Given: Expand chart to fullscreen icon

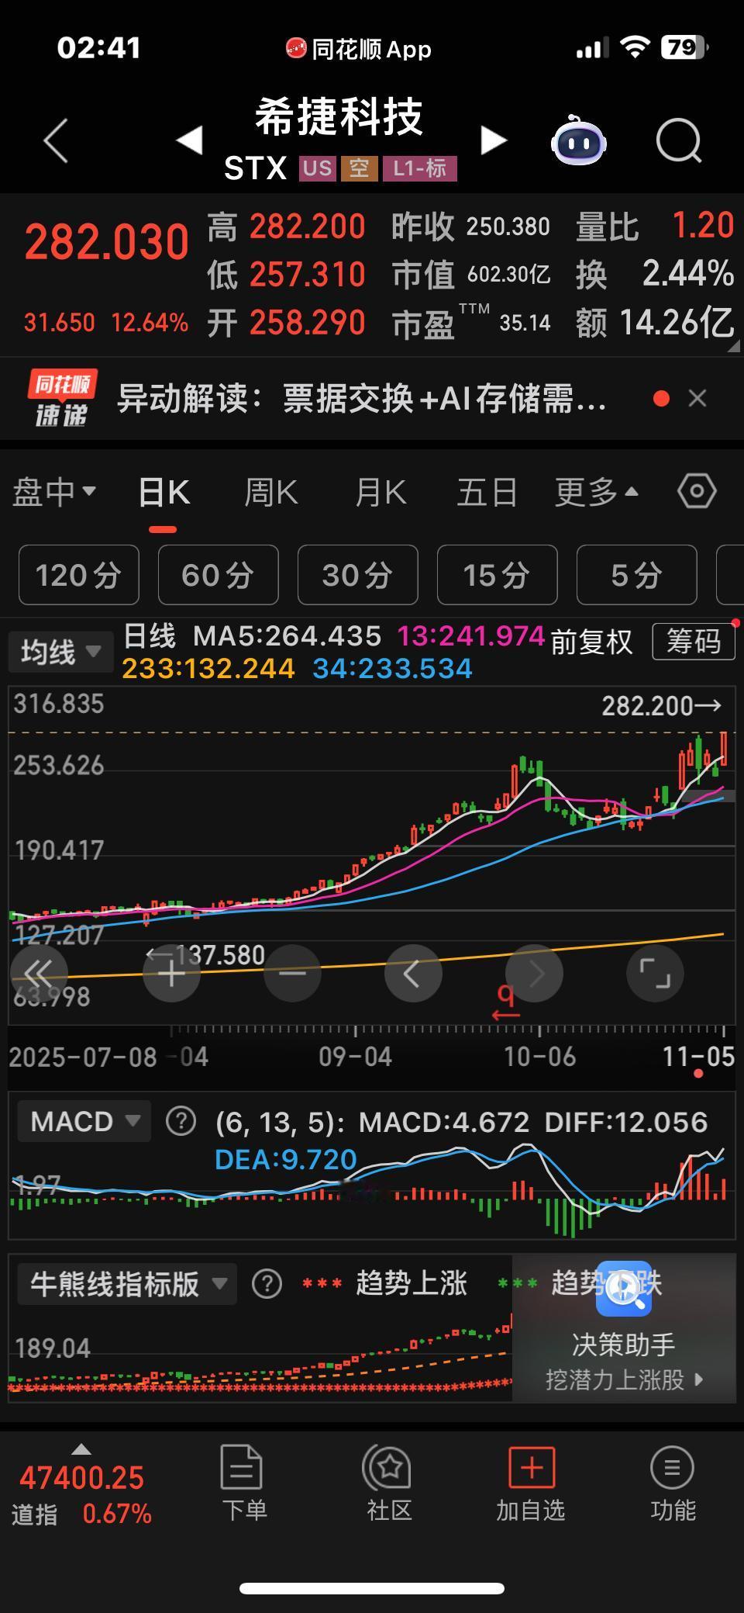Looking at the screenshot, I should pyautogui.click(x=655, y=973).
